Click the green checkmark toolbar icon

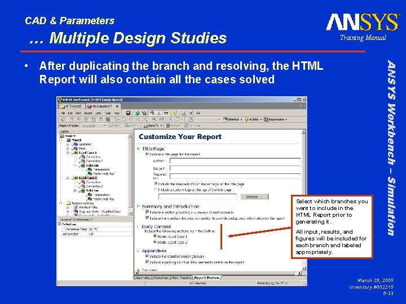tap(138, 113)
